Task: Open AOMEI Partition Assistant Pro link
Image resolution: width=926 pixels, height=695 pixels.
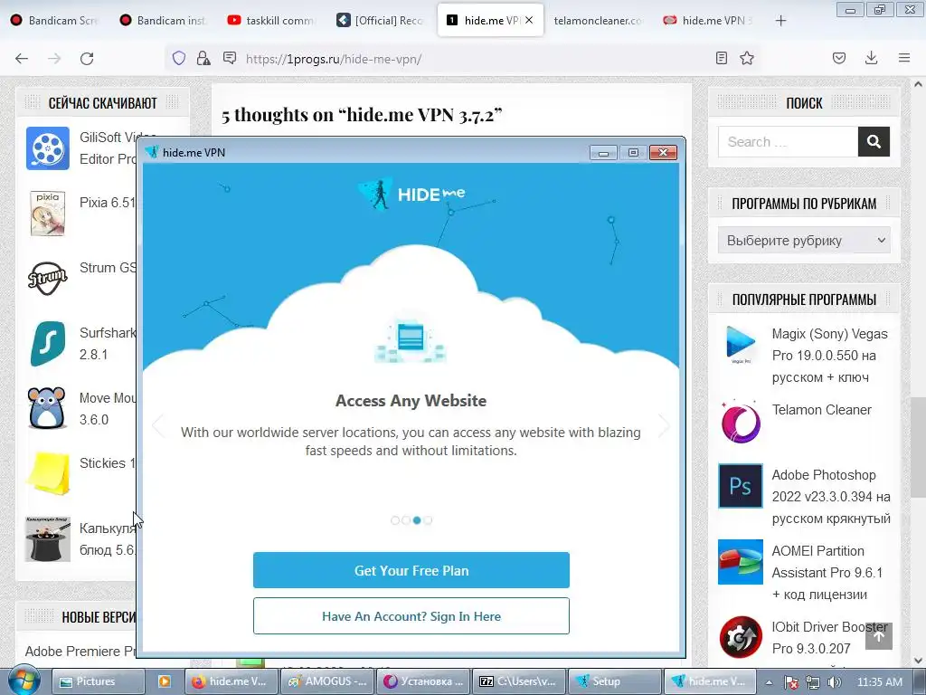Action: click(827, 573)
